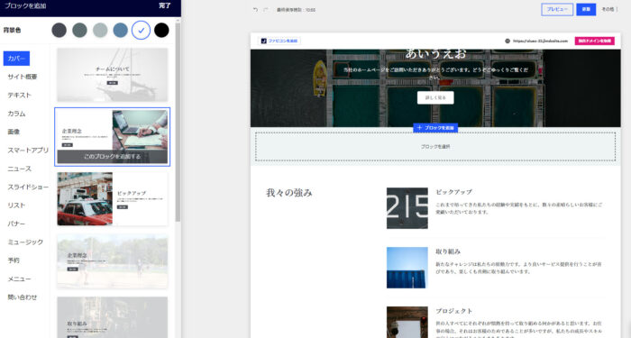Click the blue 更新 button

586,9
